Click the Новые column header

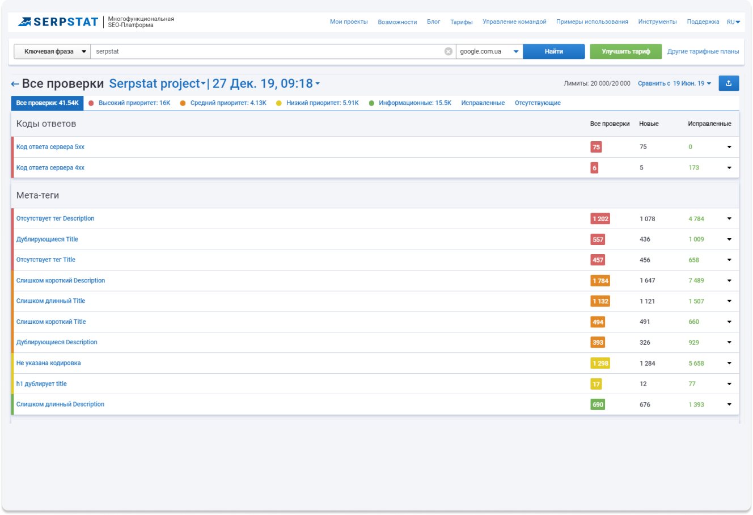click(649, 124)
